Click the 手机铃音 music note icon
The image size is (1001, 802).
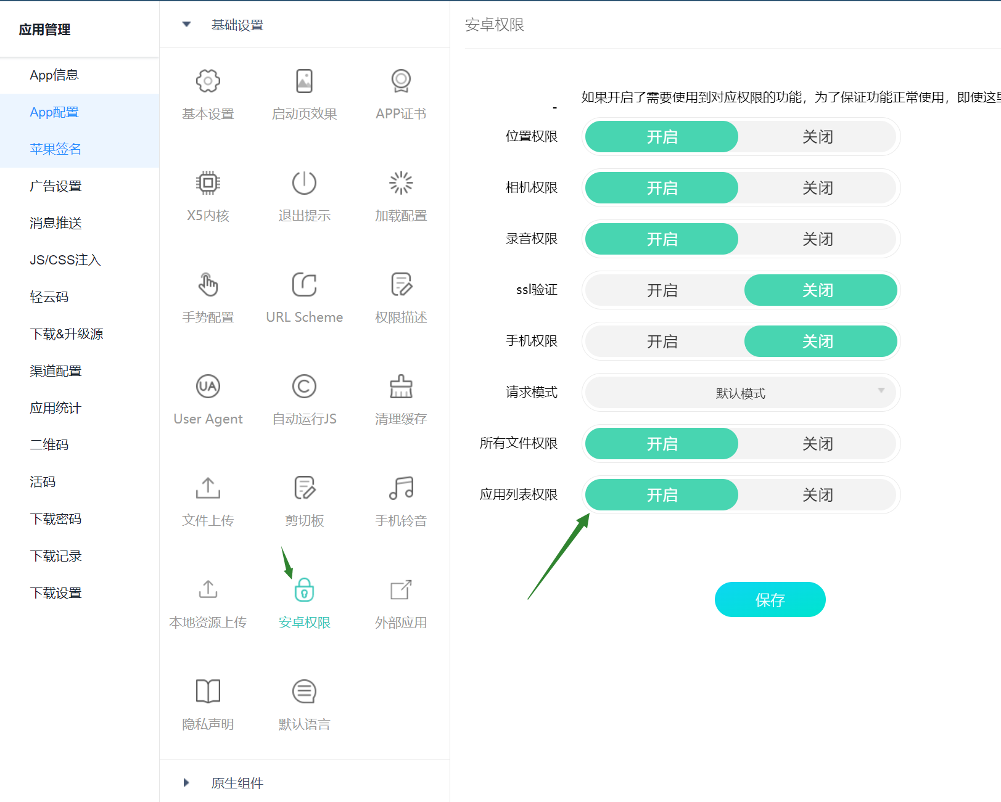[x=401, y=488]
